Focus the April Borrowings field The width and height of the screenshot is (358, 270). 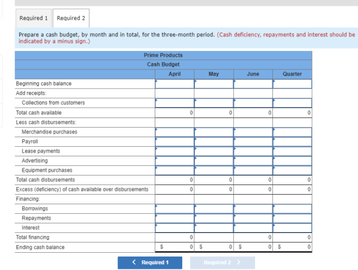point(175,209)
